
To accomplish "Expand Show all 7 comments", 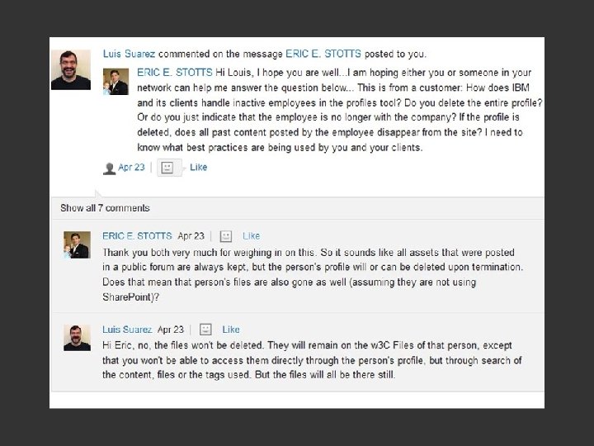I will [x=105, y=208].
